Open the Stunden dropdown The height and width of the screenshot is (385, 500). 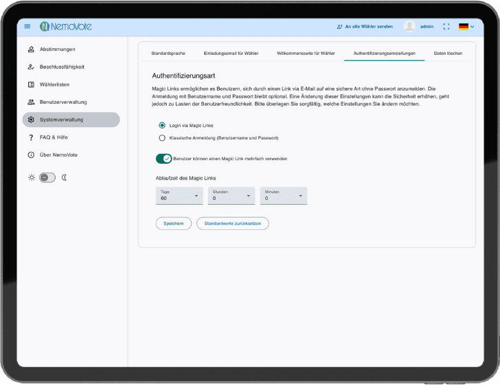pyautogui.click(x=231, y=196)
